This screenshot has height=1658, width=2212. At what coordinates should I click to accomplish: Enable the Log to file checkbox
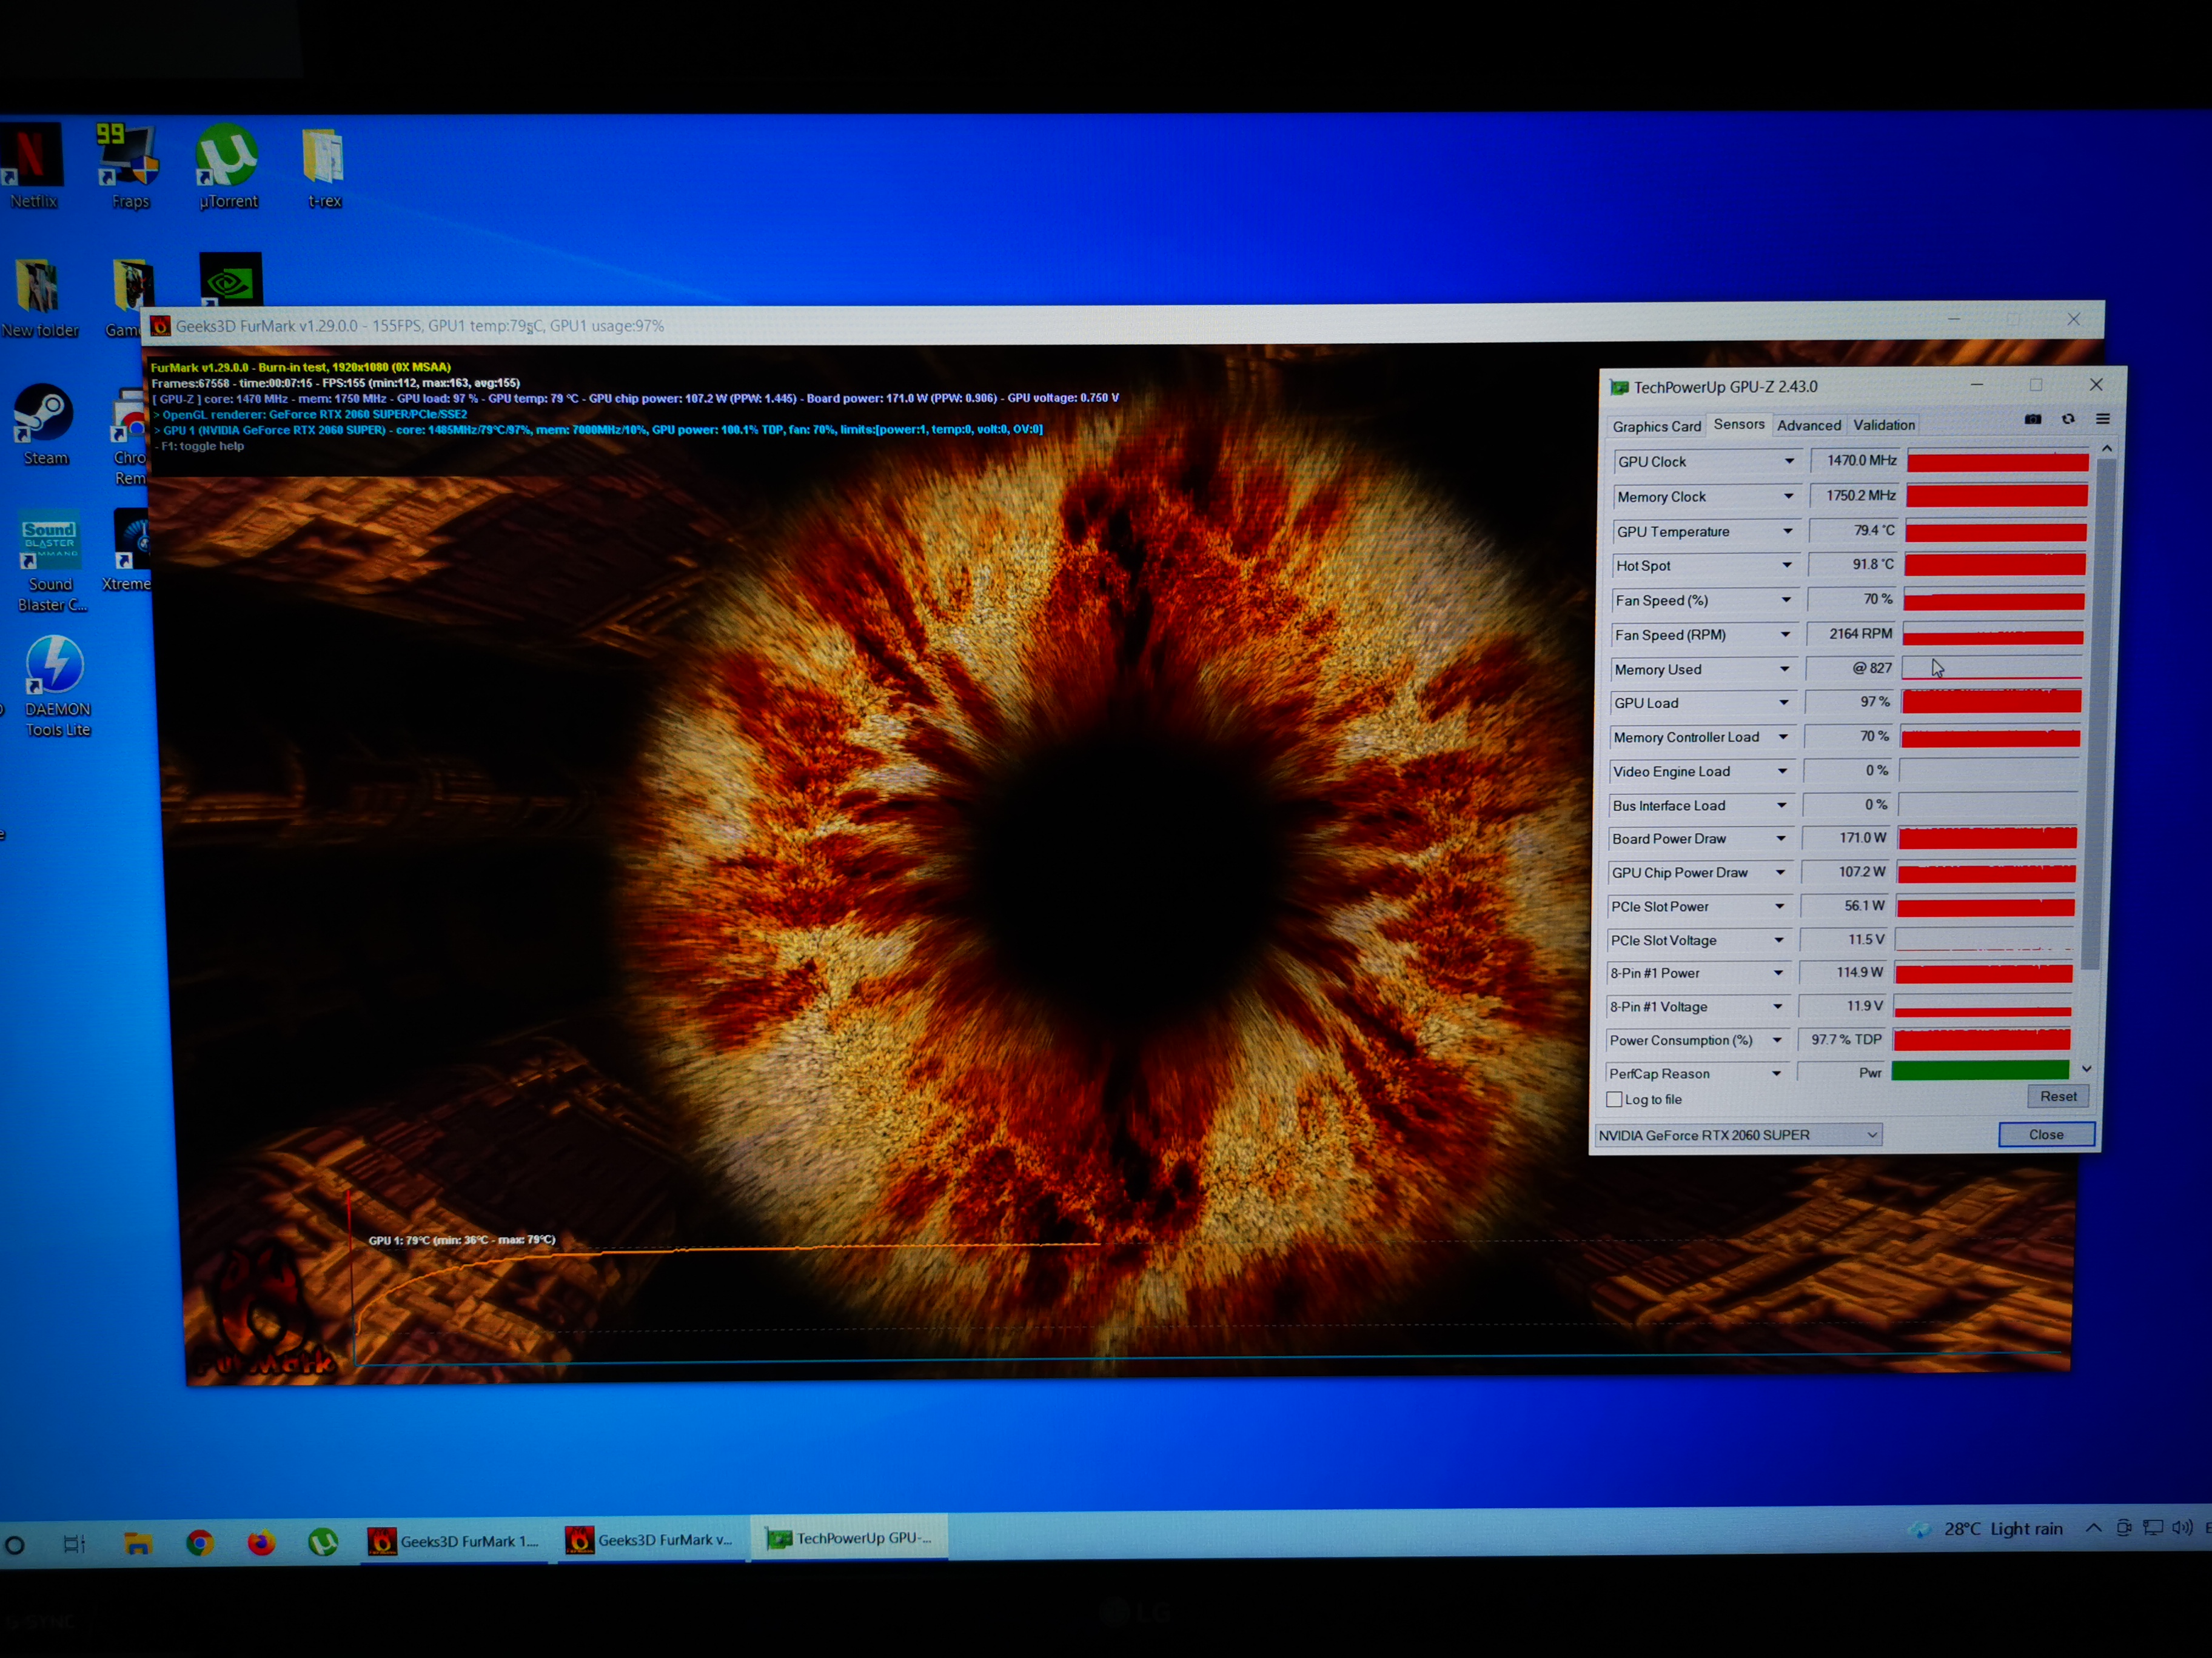click(x=1614, y=1099)
